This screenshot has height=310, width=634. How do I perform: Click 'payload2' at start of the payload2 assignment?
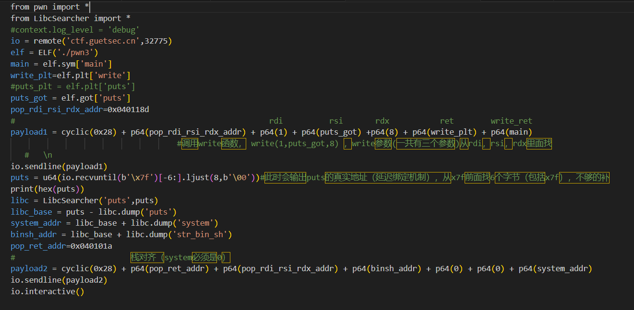(29, 269)
